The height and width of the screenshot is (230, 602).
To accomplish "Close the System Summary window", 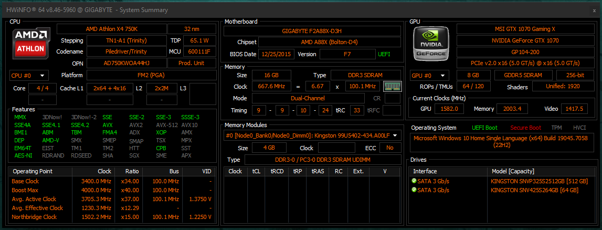I will (594, 11).
